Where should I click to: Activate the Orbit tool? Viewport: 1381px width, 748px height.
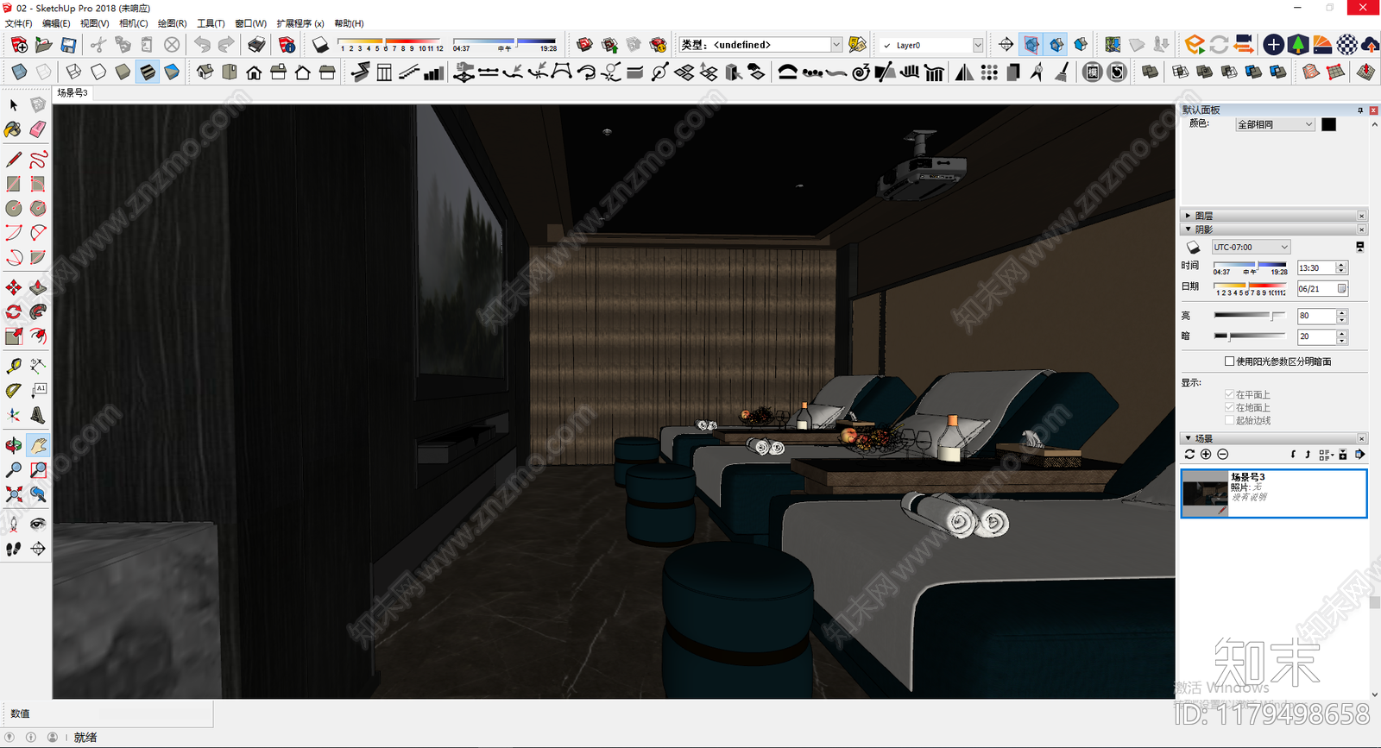click(14, 445)
